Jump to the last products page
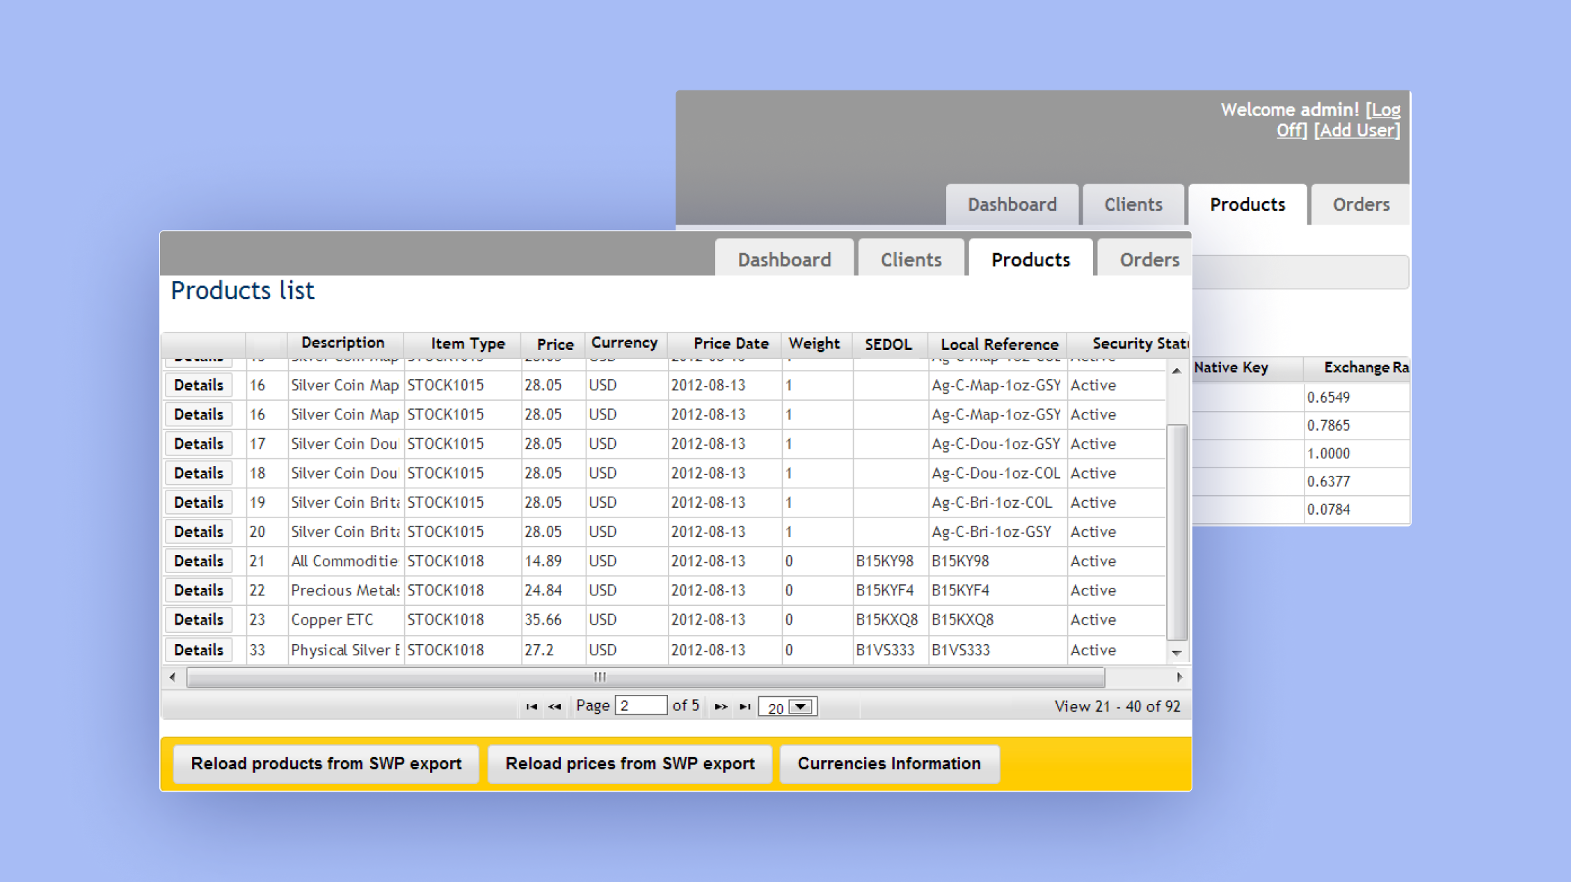The image size is (1571, 882). [744, 706]
